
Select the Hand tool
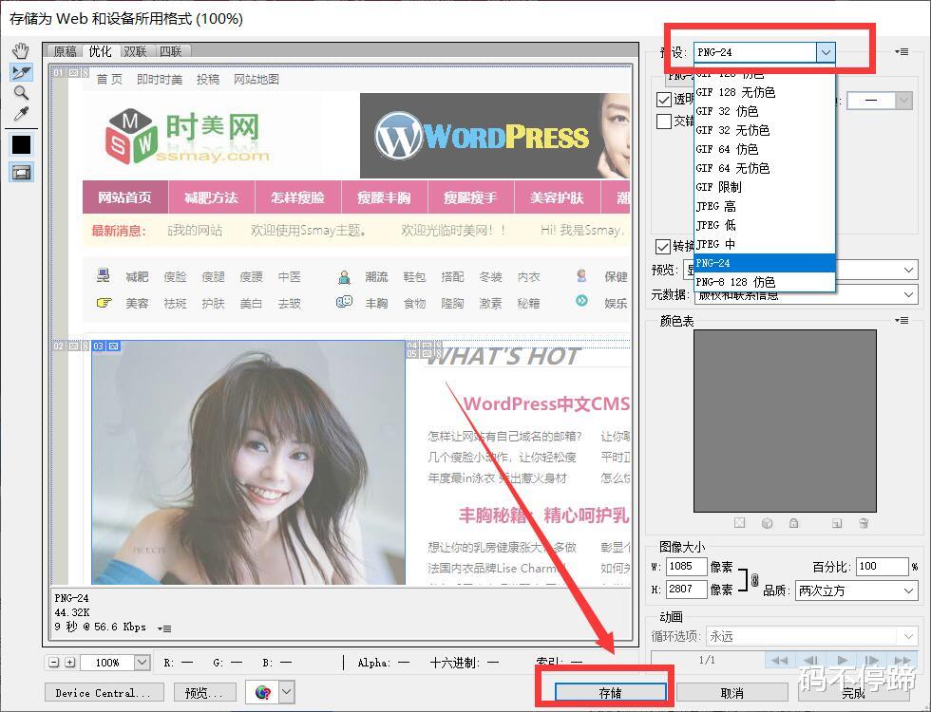[x=21, y=50]
